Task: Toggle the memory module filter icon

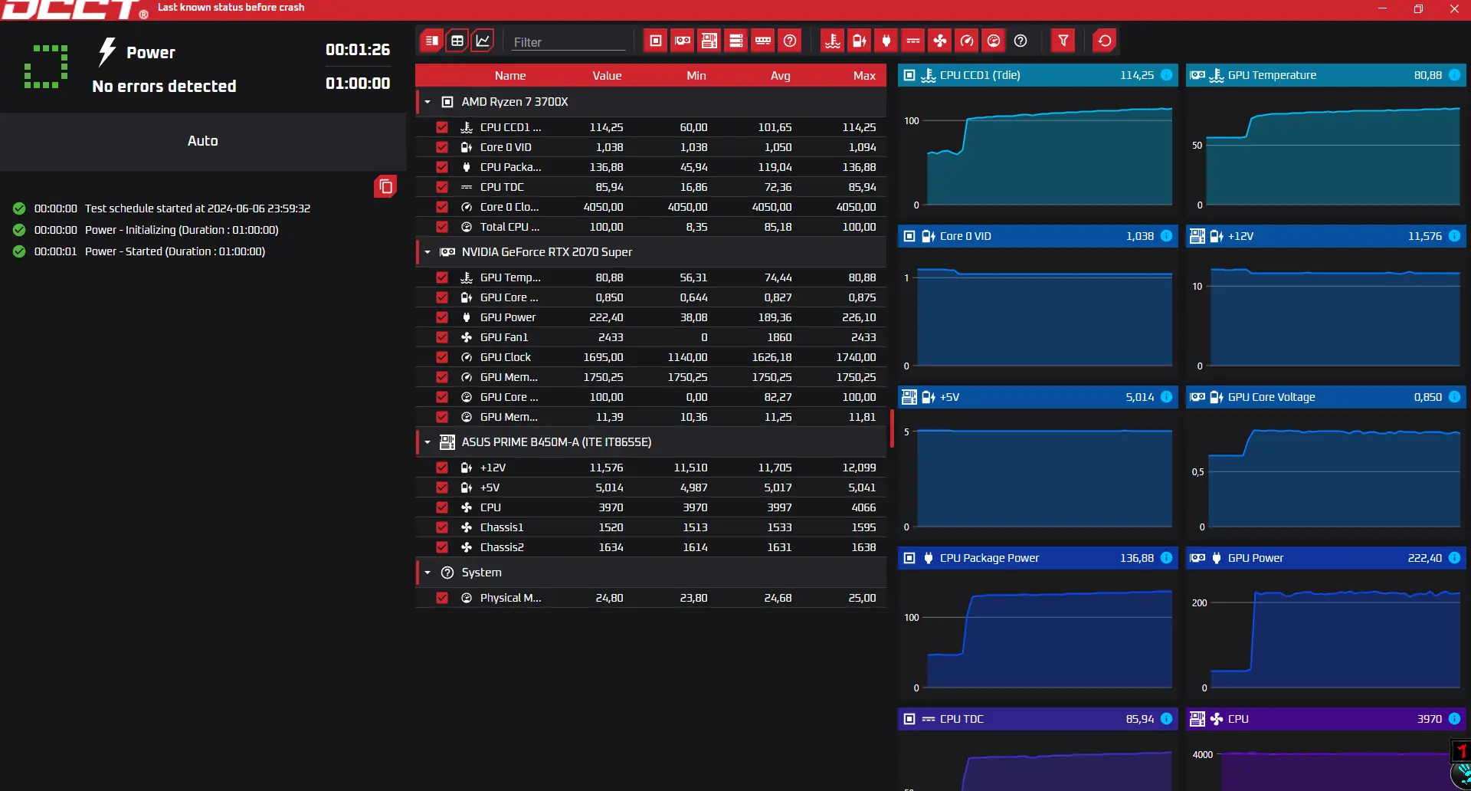Action: 763,41
